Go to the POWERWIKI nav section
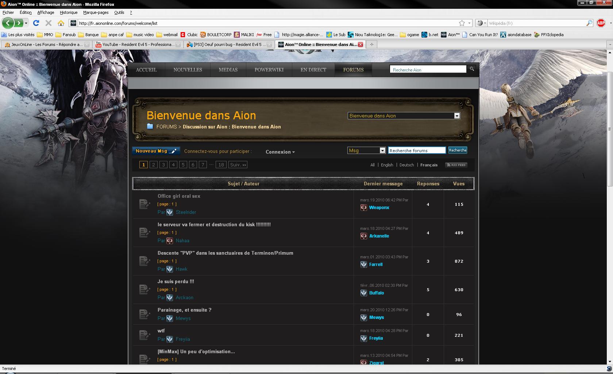The height and width of the screenshot is (374, 613). point(269,70)
